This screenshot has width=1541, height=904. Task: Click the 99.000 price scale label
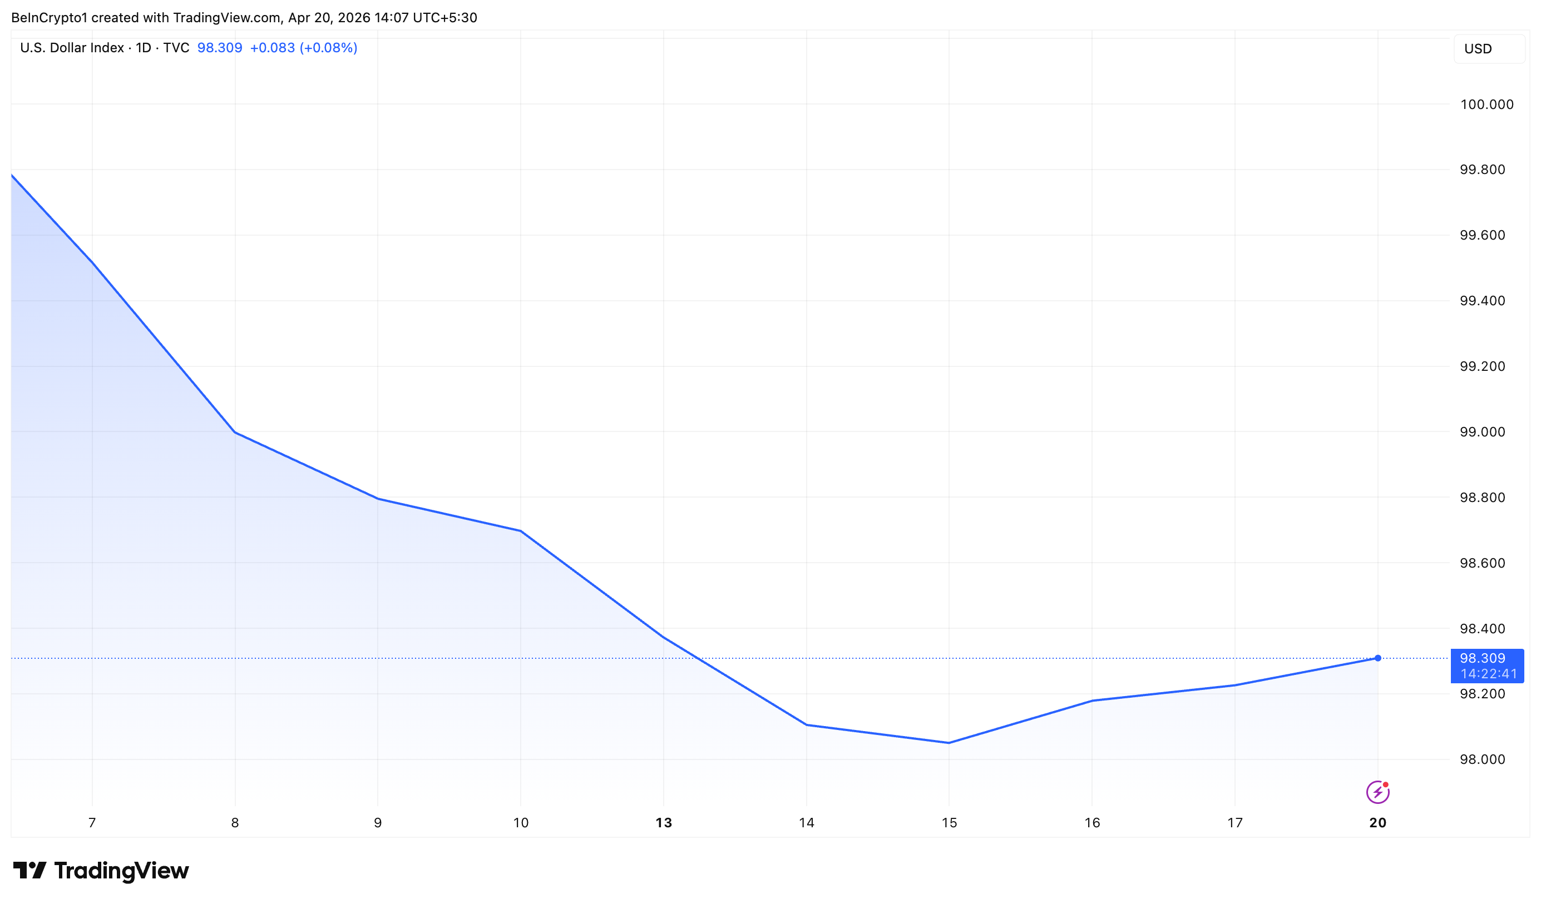click(1482, 432)
